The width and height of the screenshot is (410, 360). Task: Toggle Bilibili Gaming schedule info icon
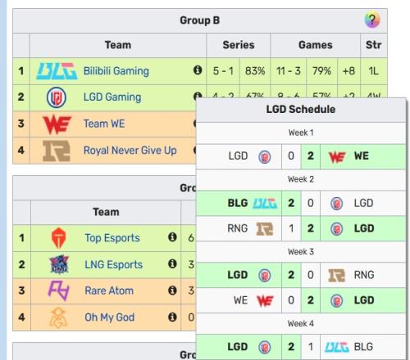point(198,70)
